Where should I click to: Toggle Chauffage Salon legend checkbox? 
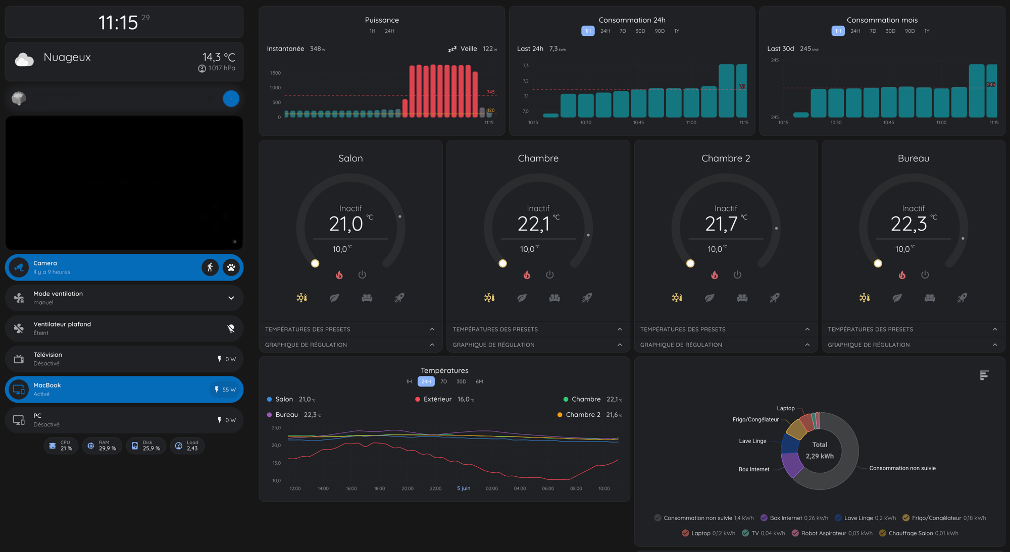[883, 533]
